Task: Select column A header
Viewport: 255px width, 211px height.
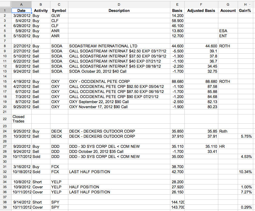Action: (21, 4)
